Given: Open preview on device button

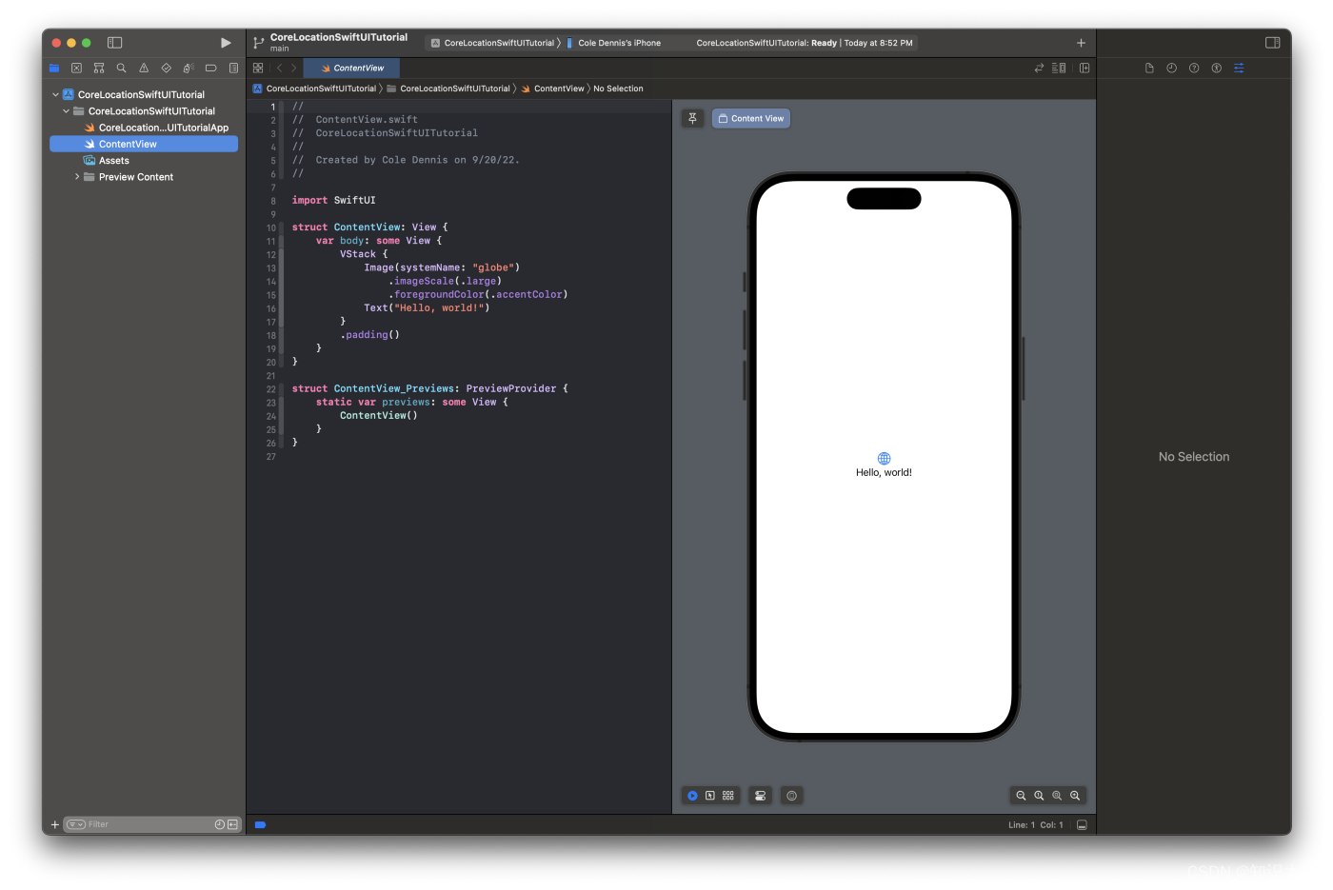Looking at the screenshot, I should [791, 796].
